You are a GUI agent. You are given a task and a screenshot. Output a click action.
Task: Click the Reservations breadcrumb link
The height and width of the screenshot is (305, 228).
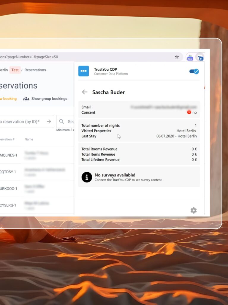(x=35, y=70)
